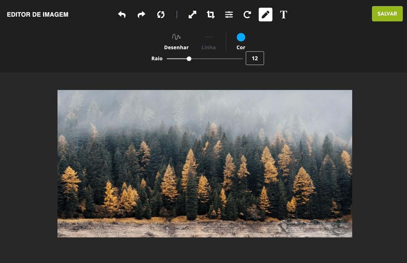The height and width of the screenshot is (263, 407).
Task: Click the Raio label
Action: pyautogui.click(x=157, y=59)
